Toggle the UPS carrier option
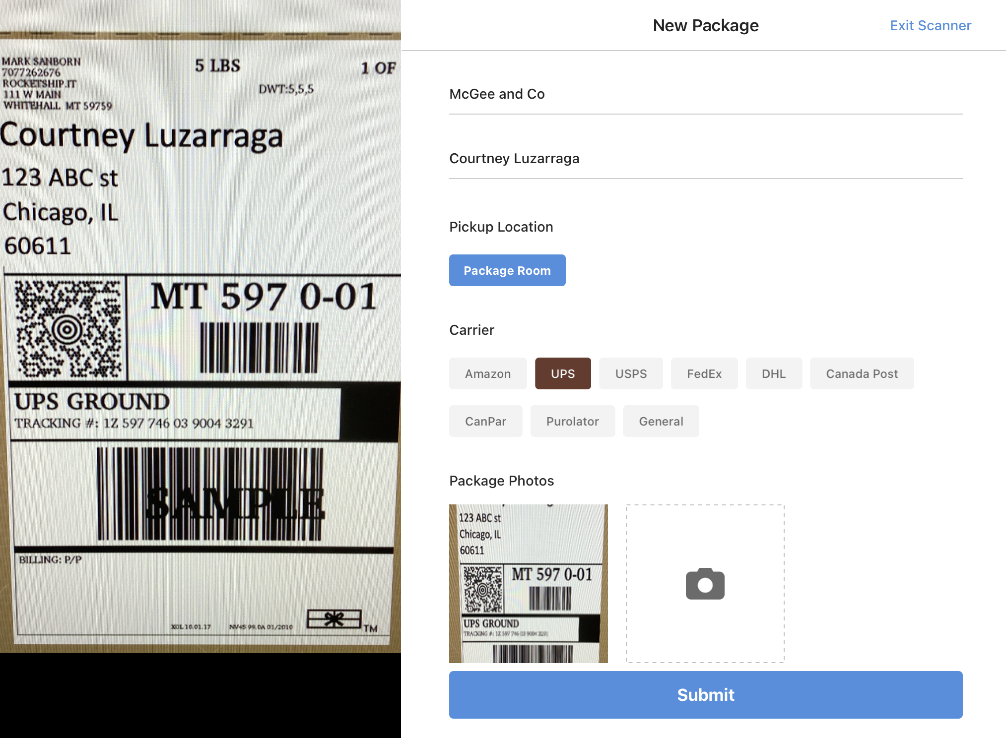The height and width of the screenshot is (738, 1006). tap(562, 373)
